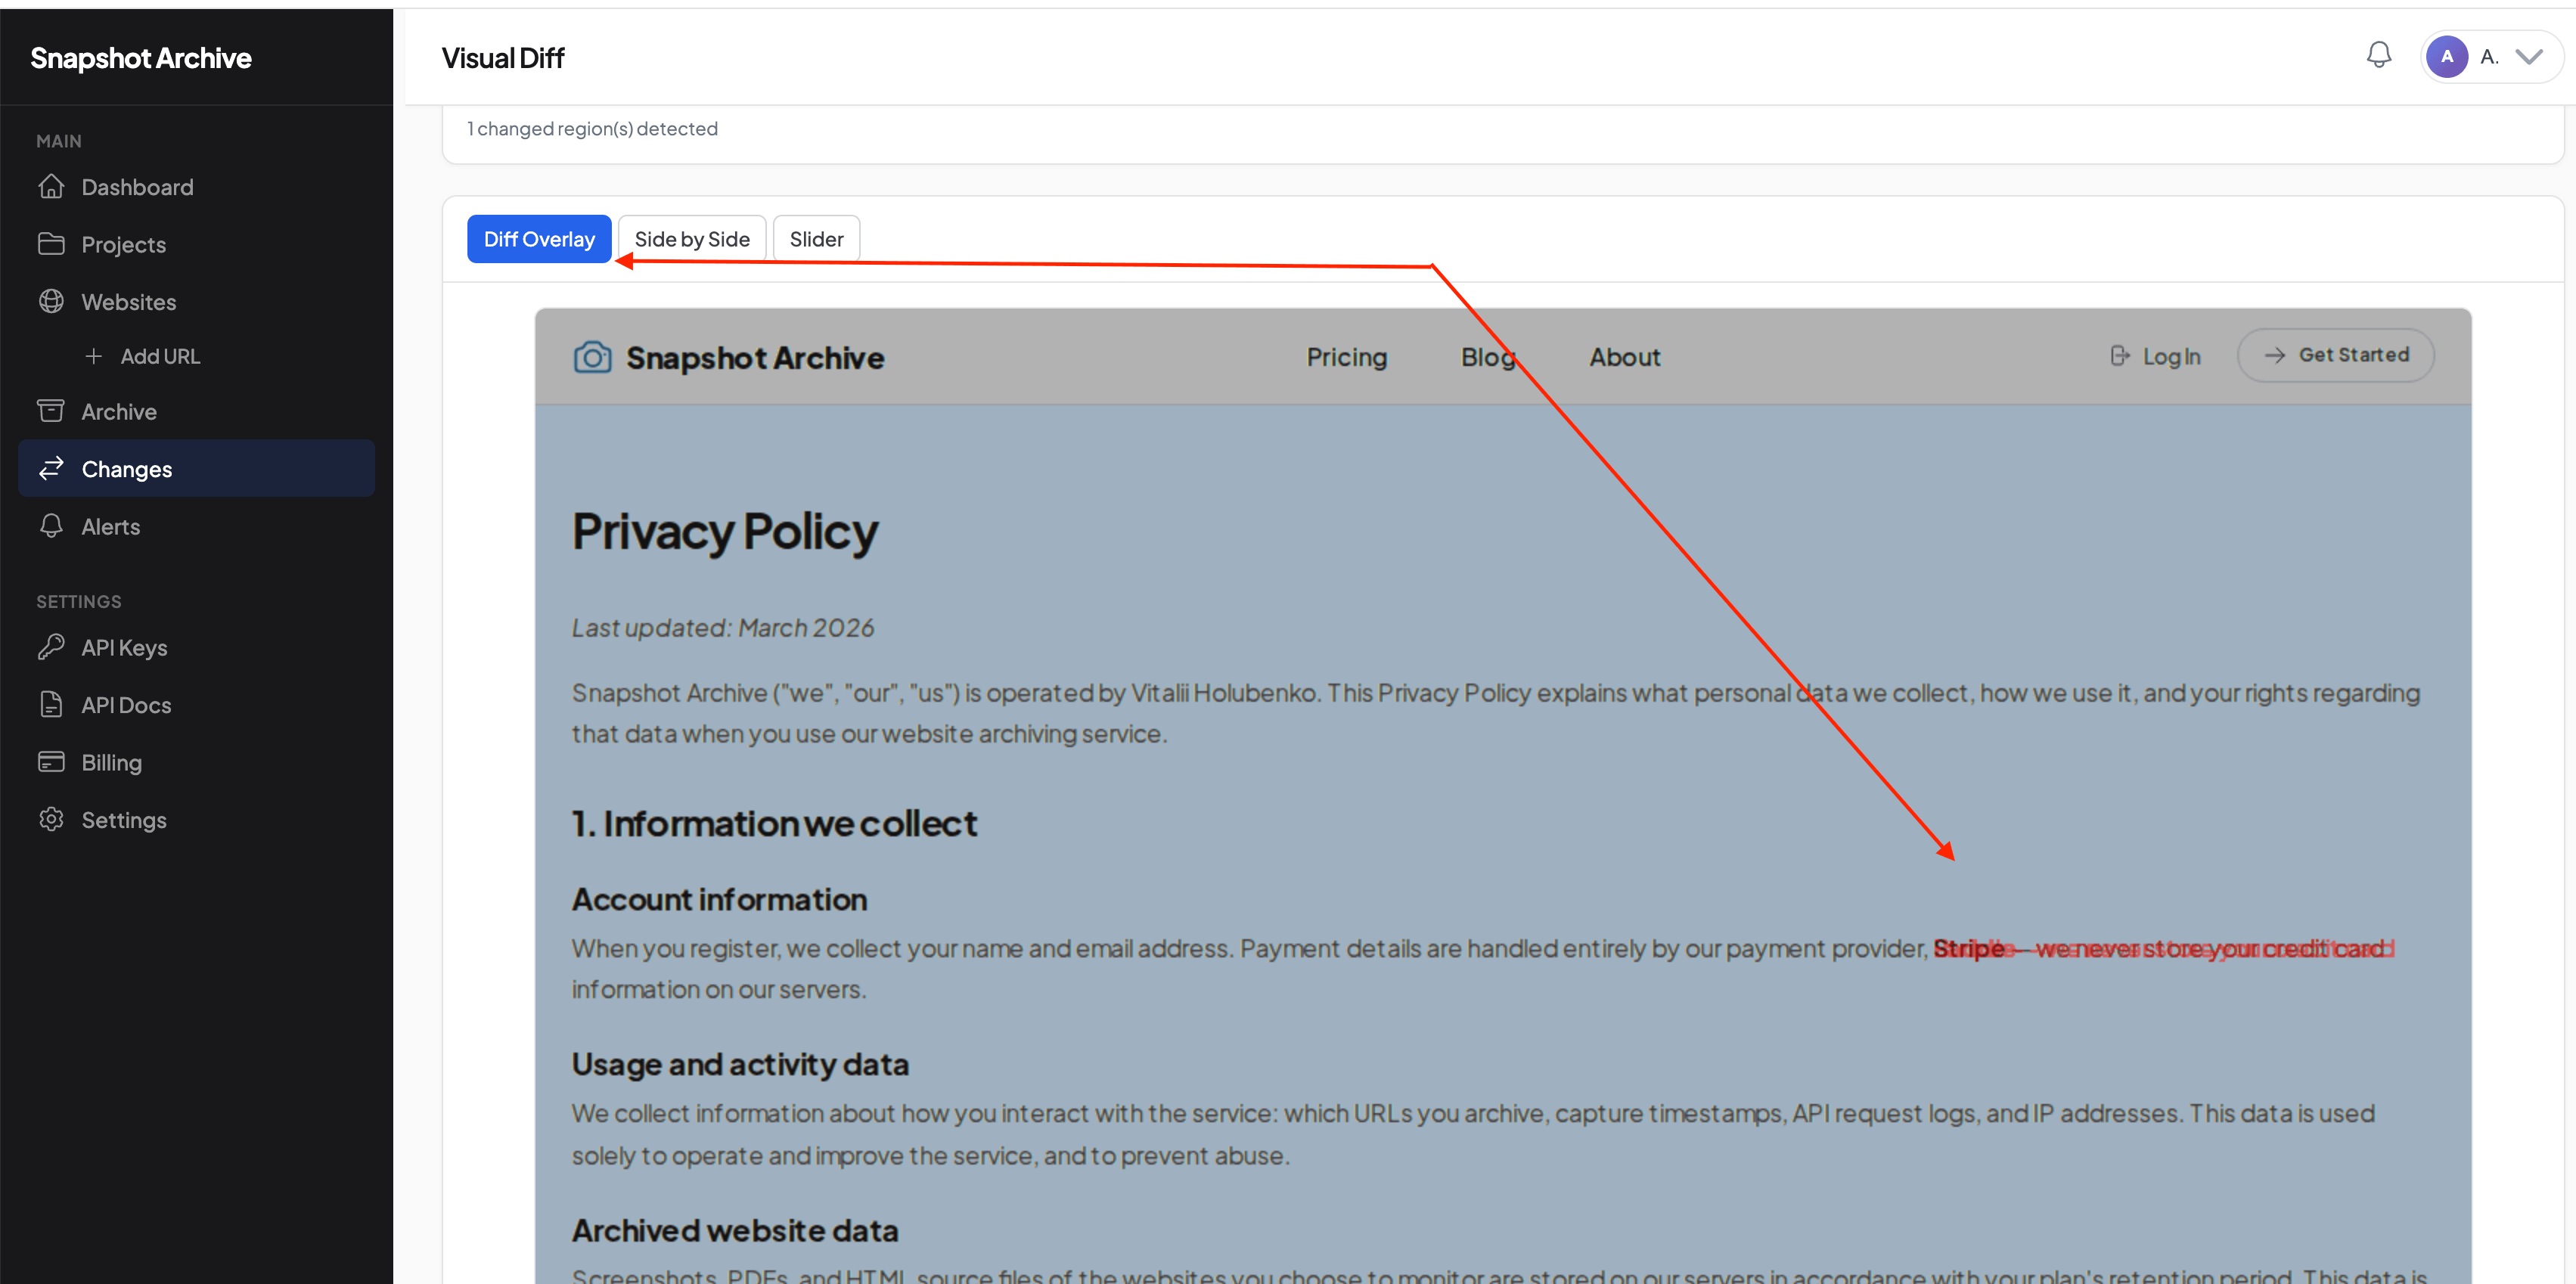The height and width of the screenshot is (1284, 2576).
Task: Click the SETTINGS section label
Action: click(x=79, y=601)
